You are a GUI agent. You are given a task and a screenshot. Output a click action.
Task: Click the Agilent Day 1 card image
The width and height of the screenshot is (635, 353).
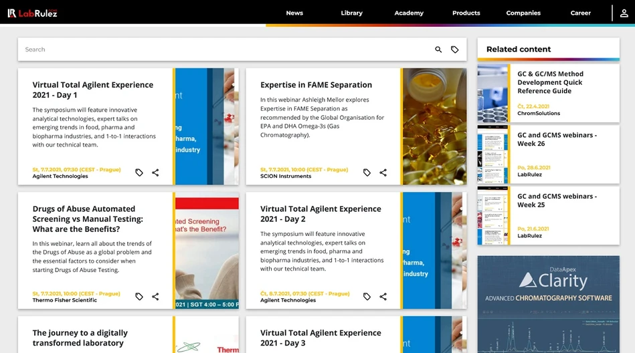(x=207, y=126)
